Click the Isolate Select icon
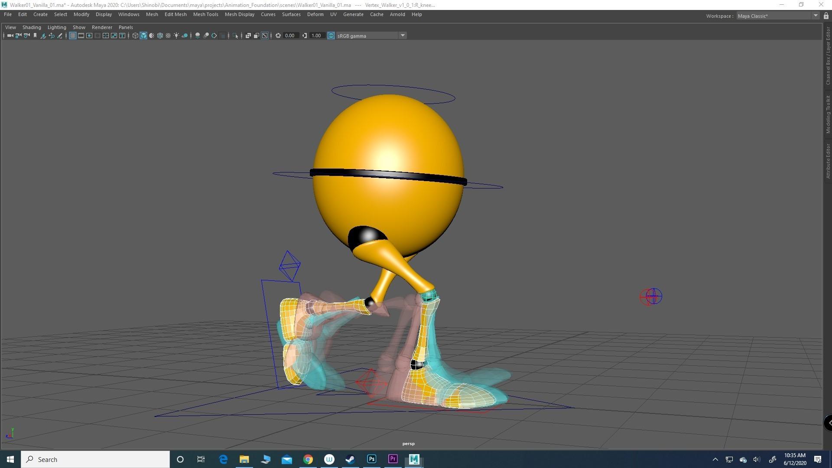832x468 pixels. pyautogui.click(x=235, y=36)
